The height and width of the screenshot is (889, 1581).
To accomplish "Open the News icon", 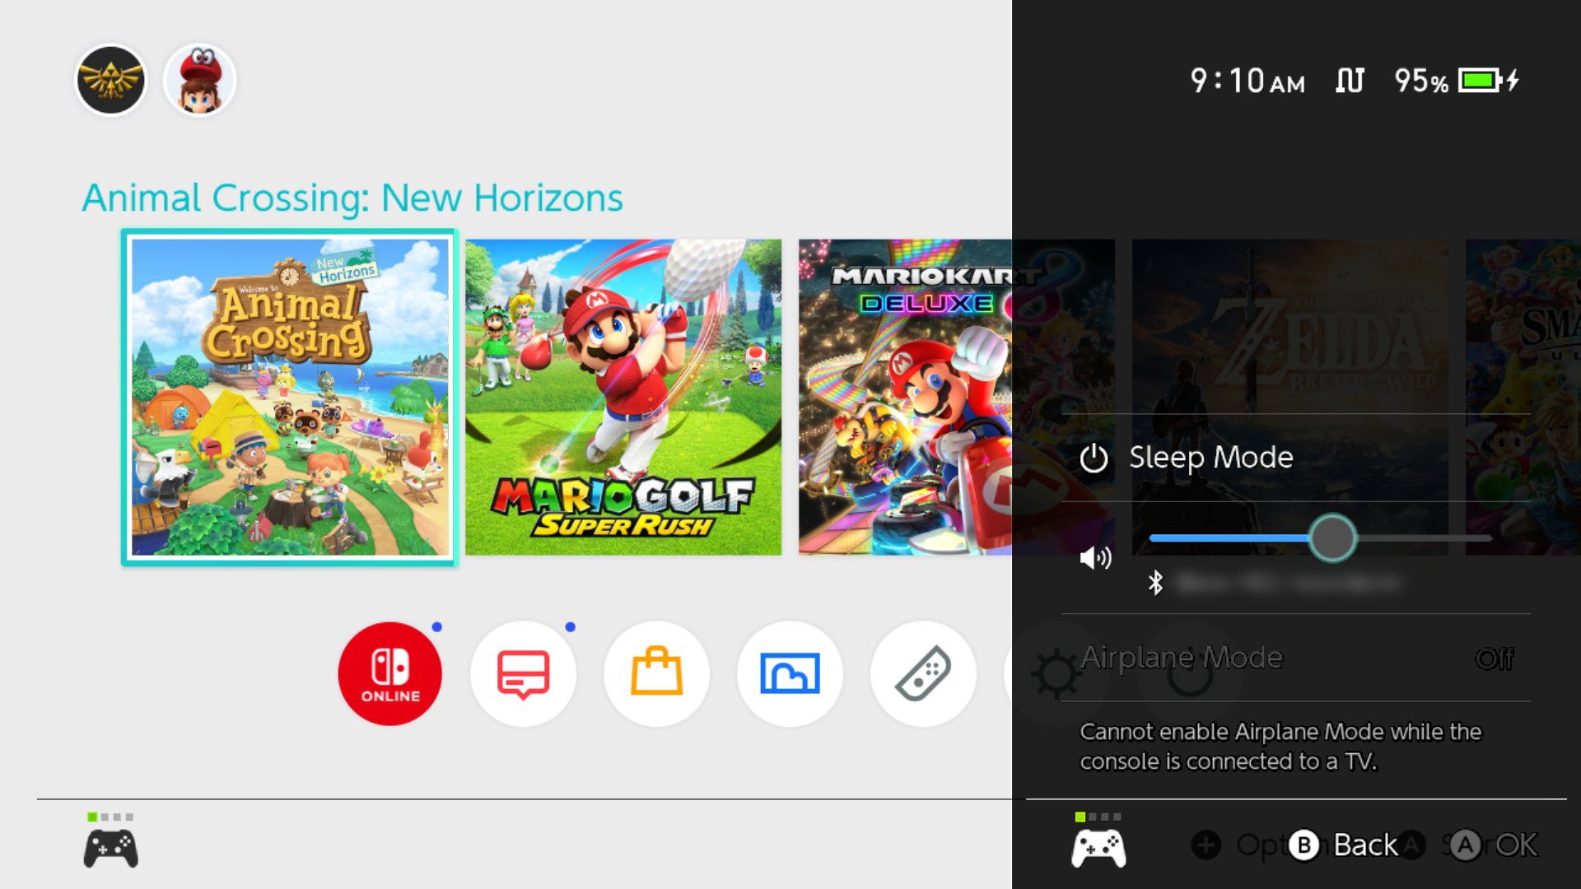I will tap(523, 673).
